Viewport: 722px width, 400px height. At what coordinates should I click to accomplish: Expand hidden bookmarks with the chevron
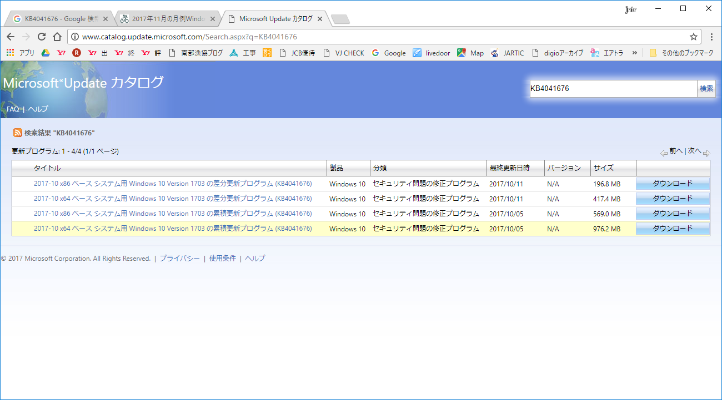[634, 53]
